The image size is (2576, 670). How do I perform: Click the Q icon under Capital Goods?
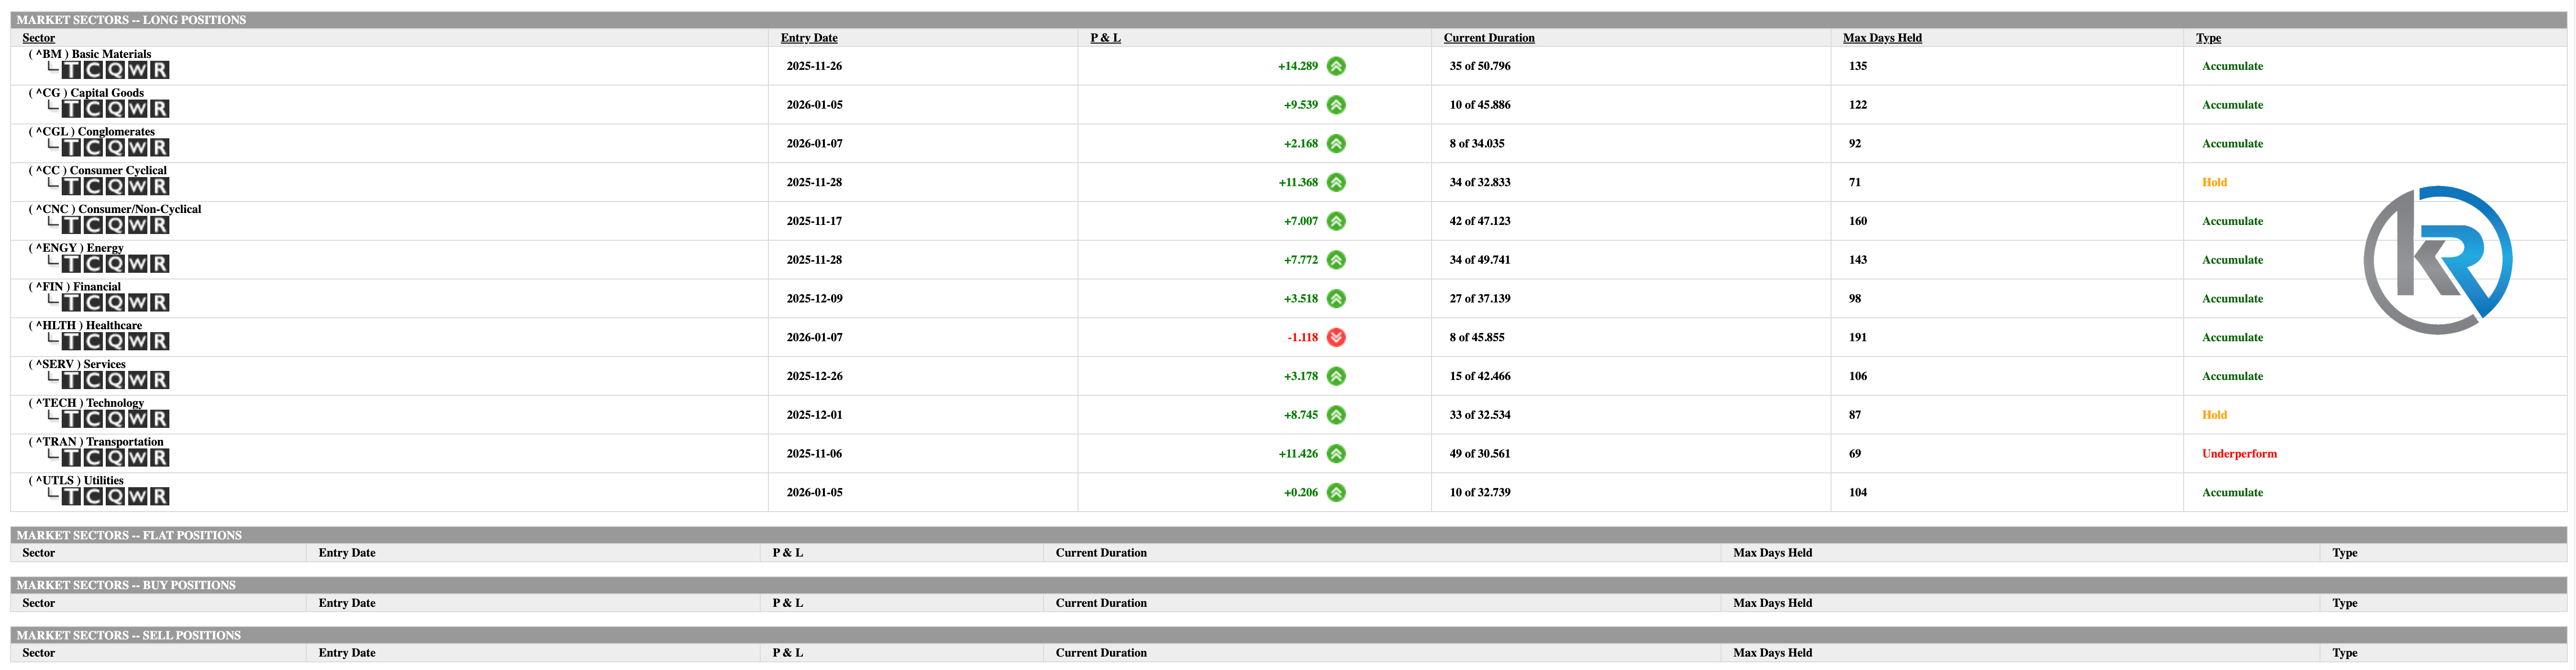pyautogui.click(x=115, y=109)
